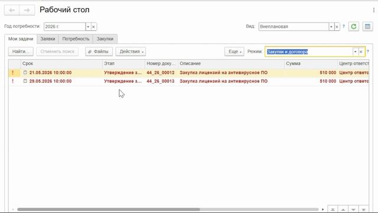
Task: Click the exclamation mark on row 44_26_00012
Action: (13, 72)
